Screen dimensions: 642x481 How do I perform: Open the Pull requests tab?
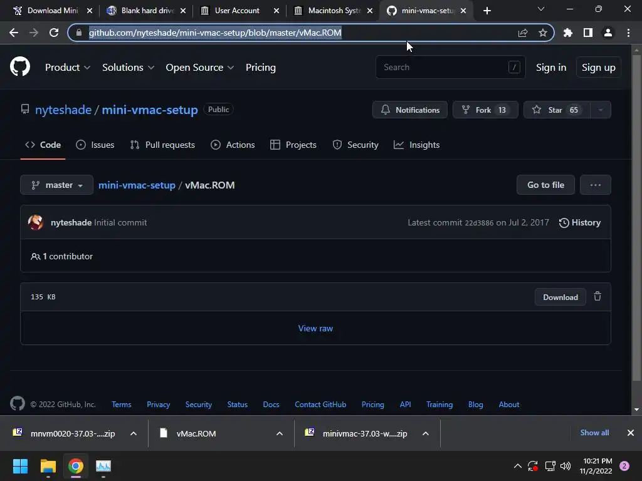162,145
